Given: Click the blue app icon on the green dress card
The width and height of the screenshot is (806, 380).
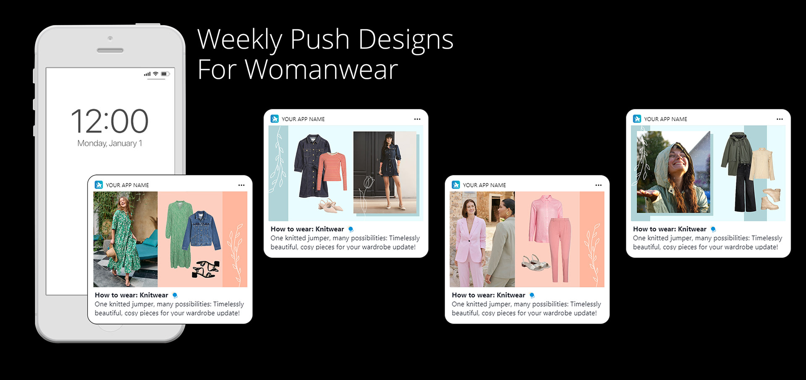Looking at the screenshot, I should click(99, 185).
